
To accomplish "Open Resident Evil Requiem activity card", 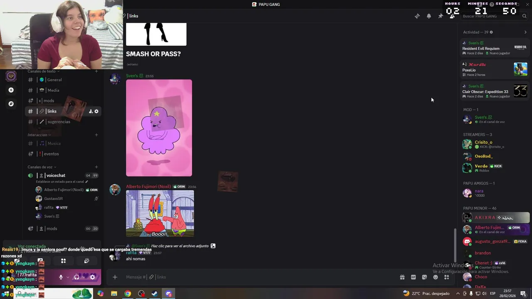I will click(495, 48).
